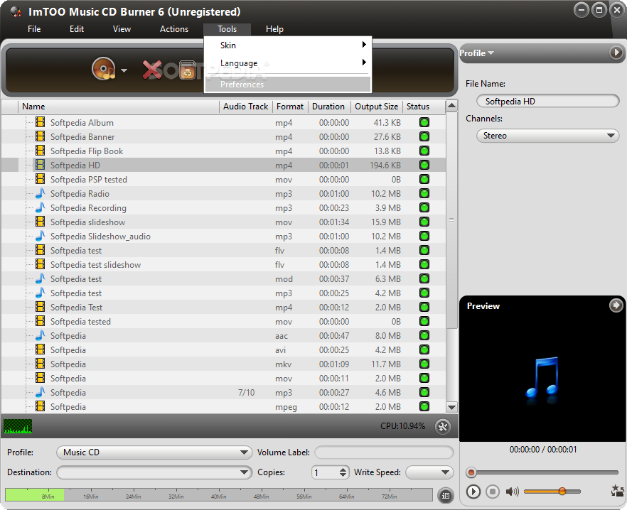The width and height of the screenshot is (627, 510).
Task: Select the Softpedia aac row
Action: click(224, 335)
